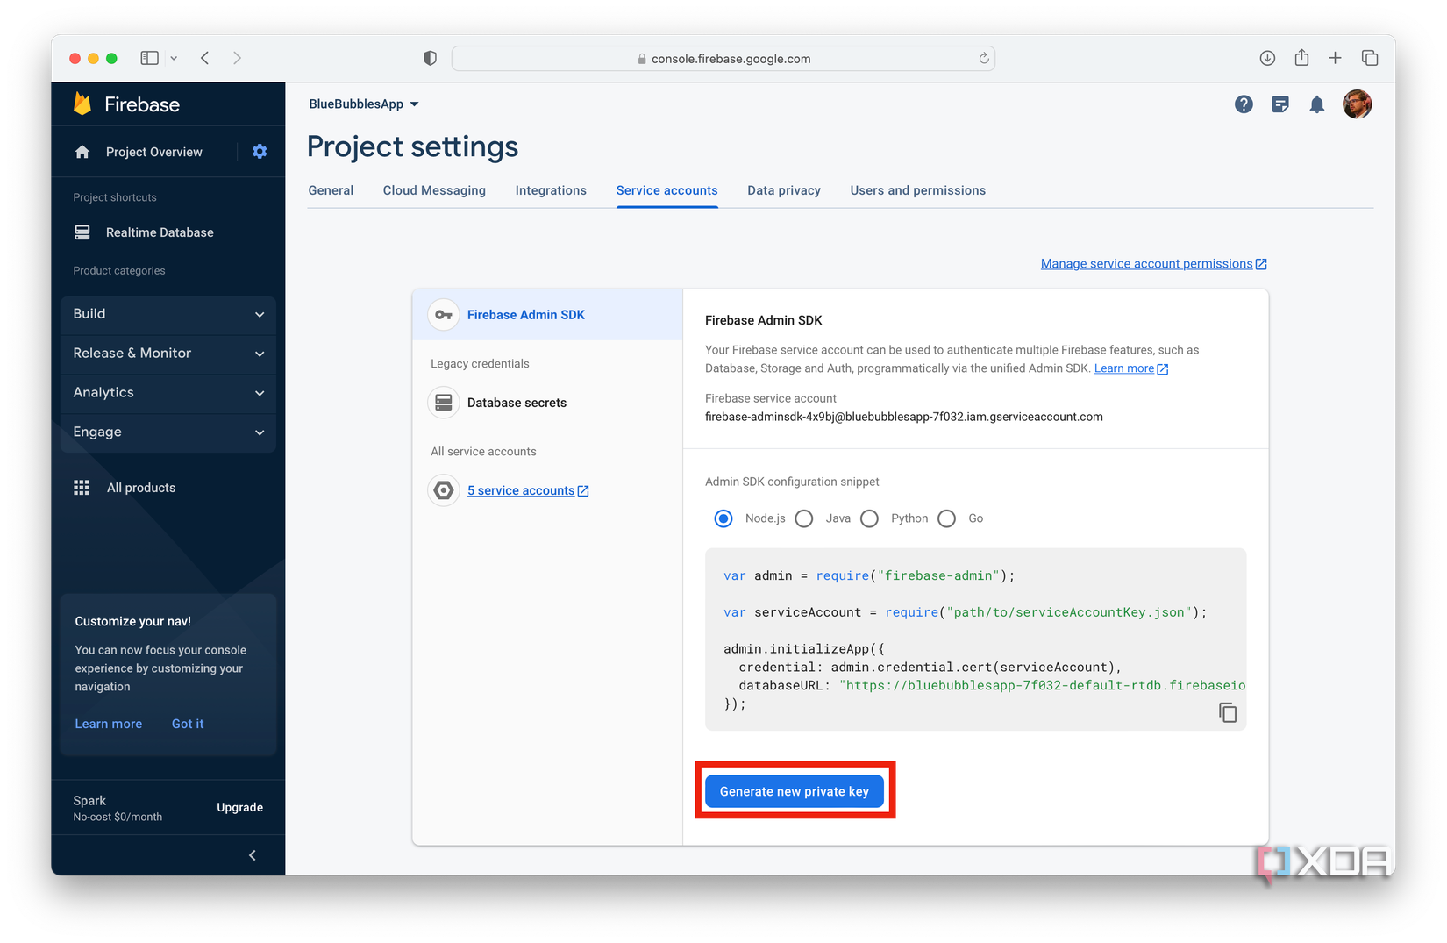The height and width of the screenshot is (943, 1447).
Task: Expand the Analytics category
Action: pyautogui.click(x=168, y=393)
